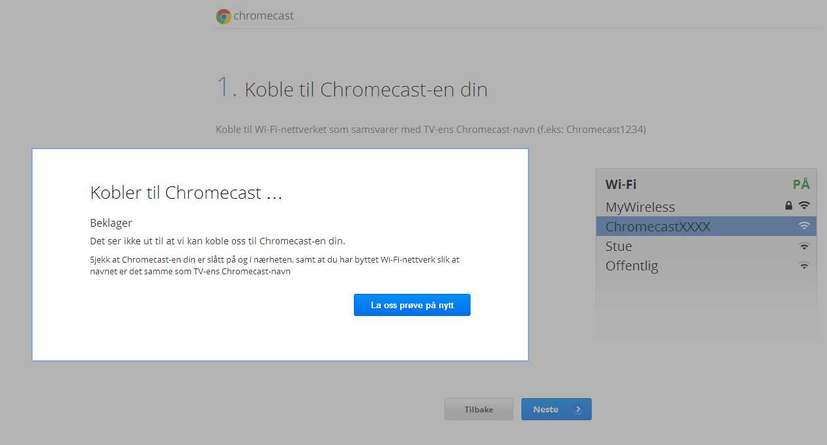The height and width of the screenshot is (445, 827).
Task: Click the lock icon next to MyWireless
Action: click(789, 206)
